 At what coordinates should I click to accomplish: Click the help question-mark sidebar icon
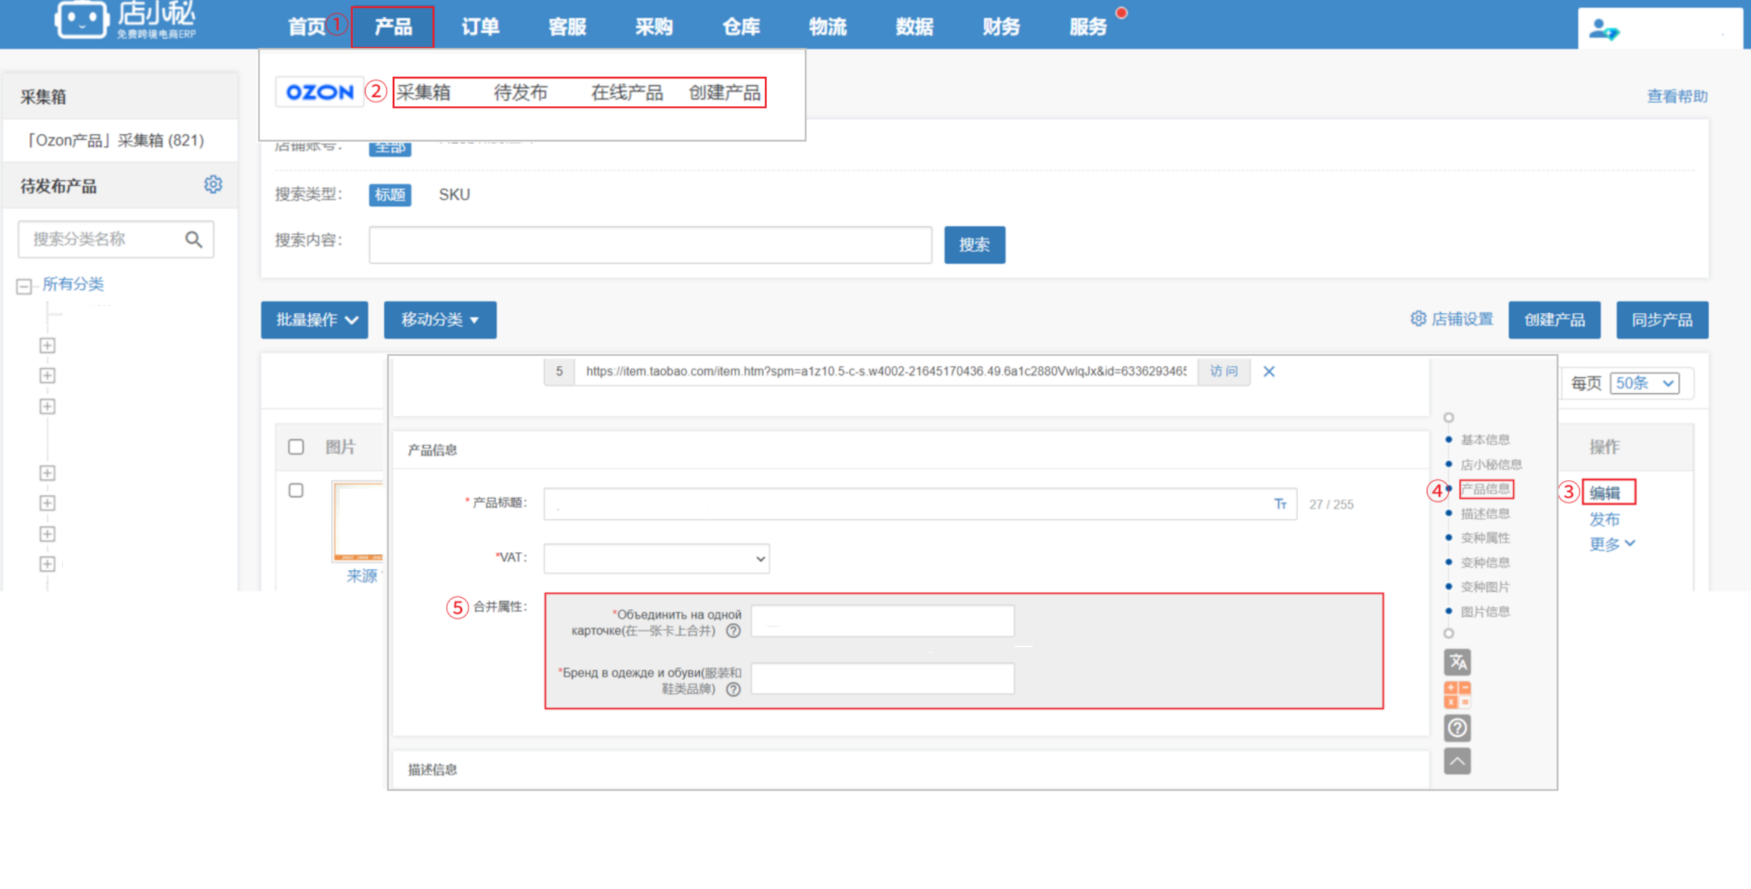coord(1457,728)
